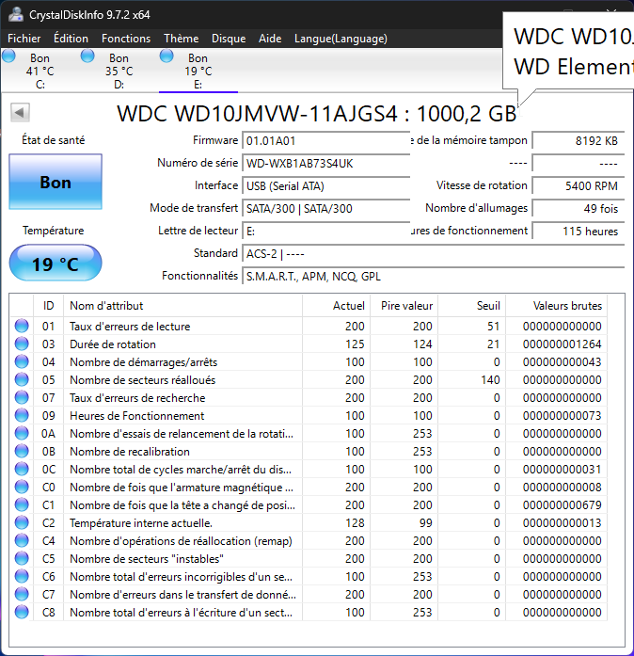Select the row Durée de rotation

click(x=309, y=344)
